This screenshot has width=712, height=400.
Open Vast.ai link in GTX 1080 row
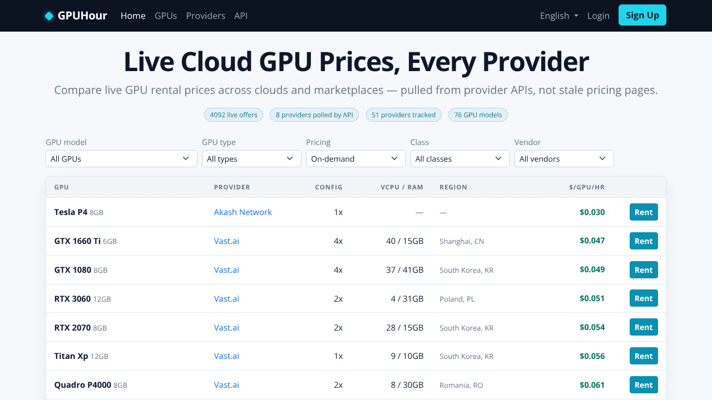tap(226, 270)
